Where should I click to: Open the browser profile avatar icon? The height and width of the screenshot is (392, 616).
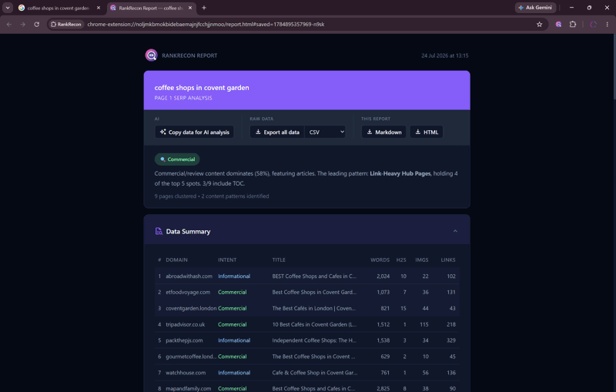coord(593,25)
